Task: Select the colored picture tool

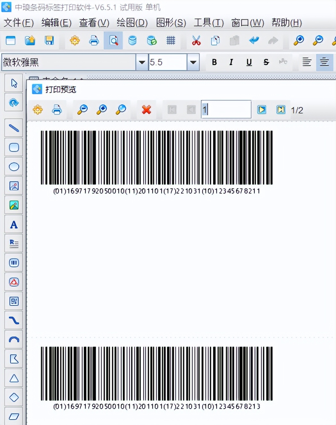Action: tap(14, 205)
